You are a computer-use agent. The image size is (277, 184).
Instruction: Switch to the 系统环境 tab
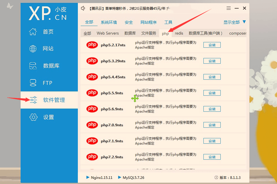tap(109, 22)
